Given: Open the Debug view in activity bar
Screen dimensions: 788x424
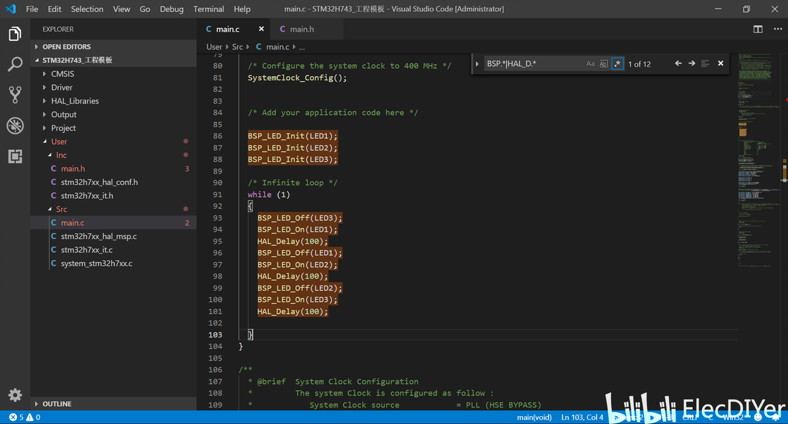Looking at the screenshot, I should pyautogui.click(x=15, y=125).
